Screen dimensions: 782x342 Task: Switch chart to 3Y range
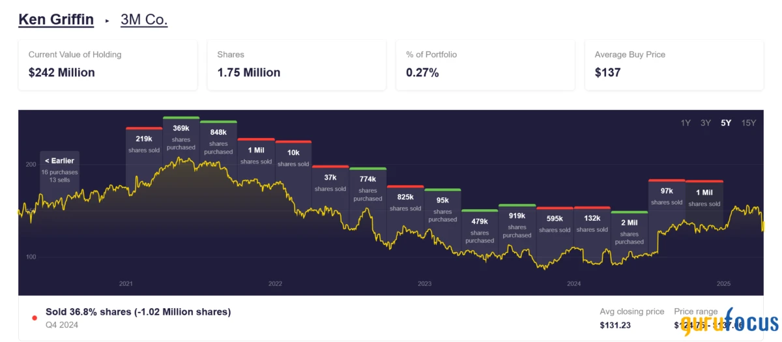706,123
